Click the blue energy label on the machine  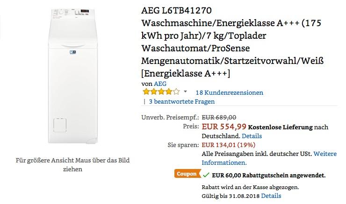click(73, 52)
